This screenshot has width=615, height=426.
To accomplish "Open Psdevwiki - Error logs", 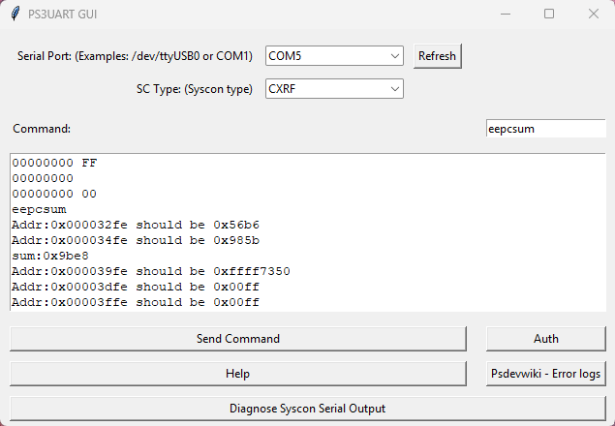I will click(545, 374).
